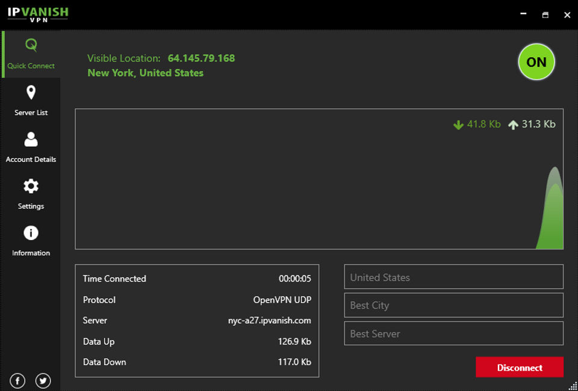
Task: Open the Information label in sidebar
Action: tap(31, 253)
